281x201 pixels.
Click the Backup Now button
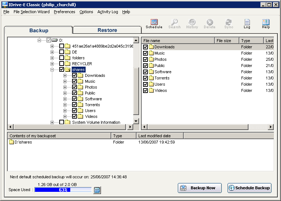(200, 188)
